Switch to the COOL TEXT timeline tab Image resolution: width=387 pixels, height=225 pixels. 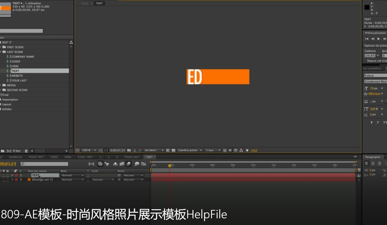pyautogui.click(x=85, y=157)
